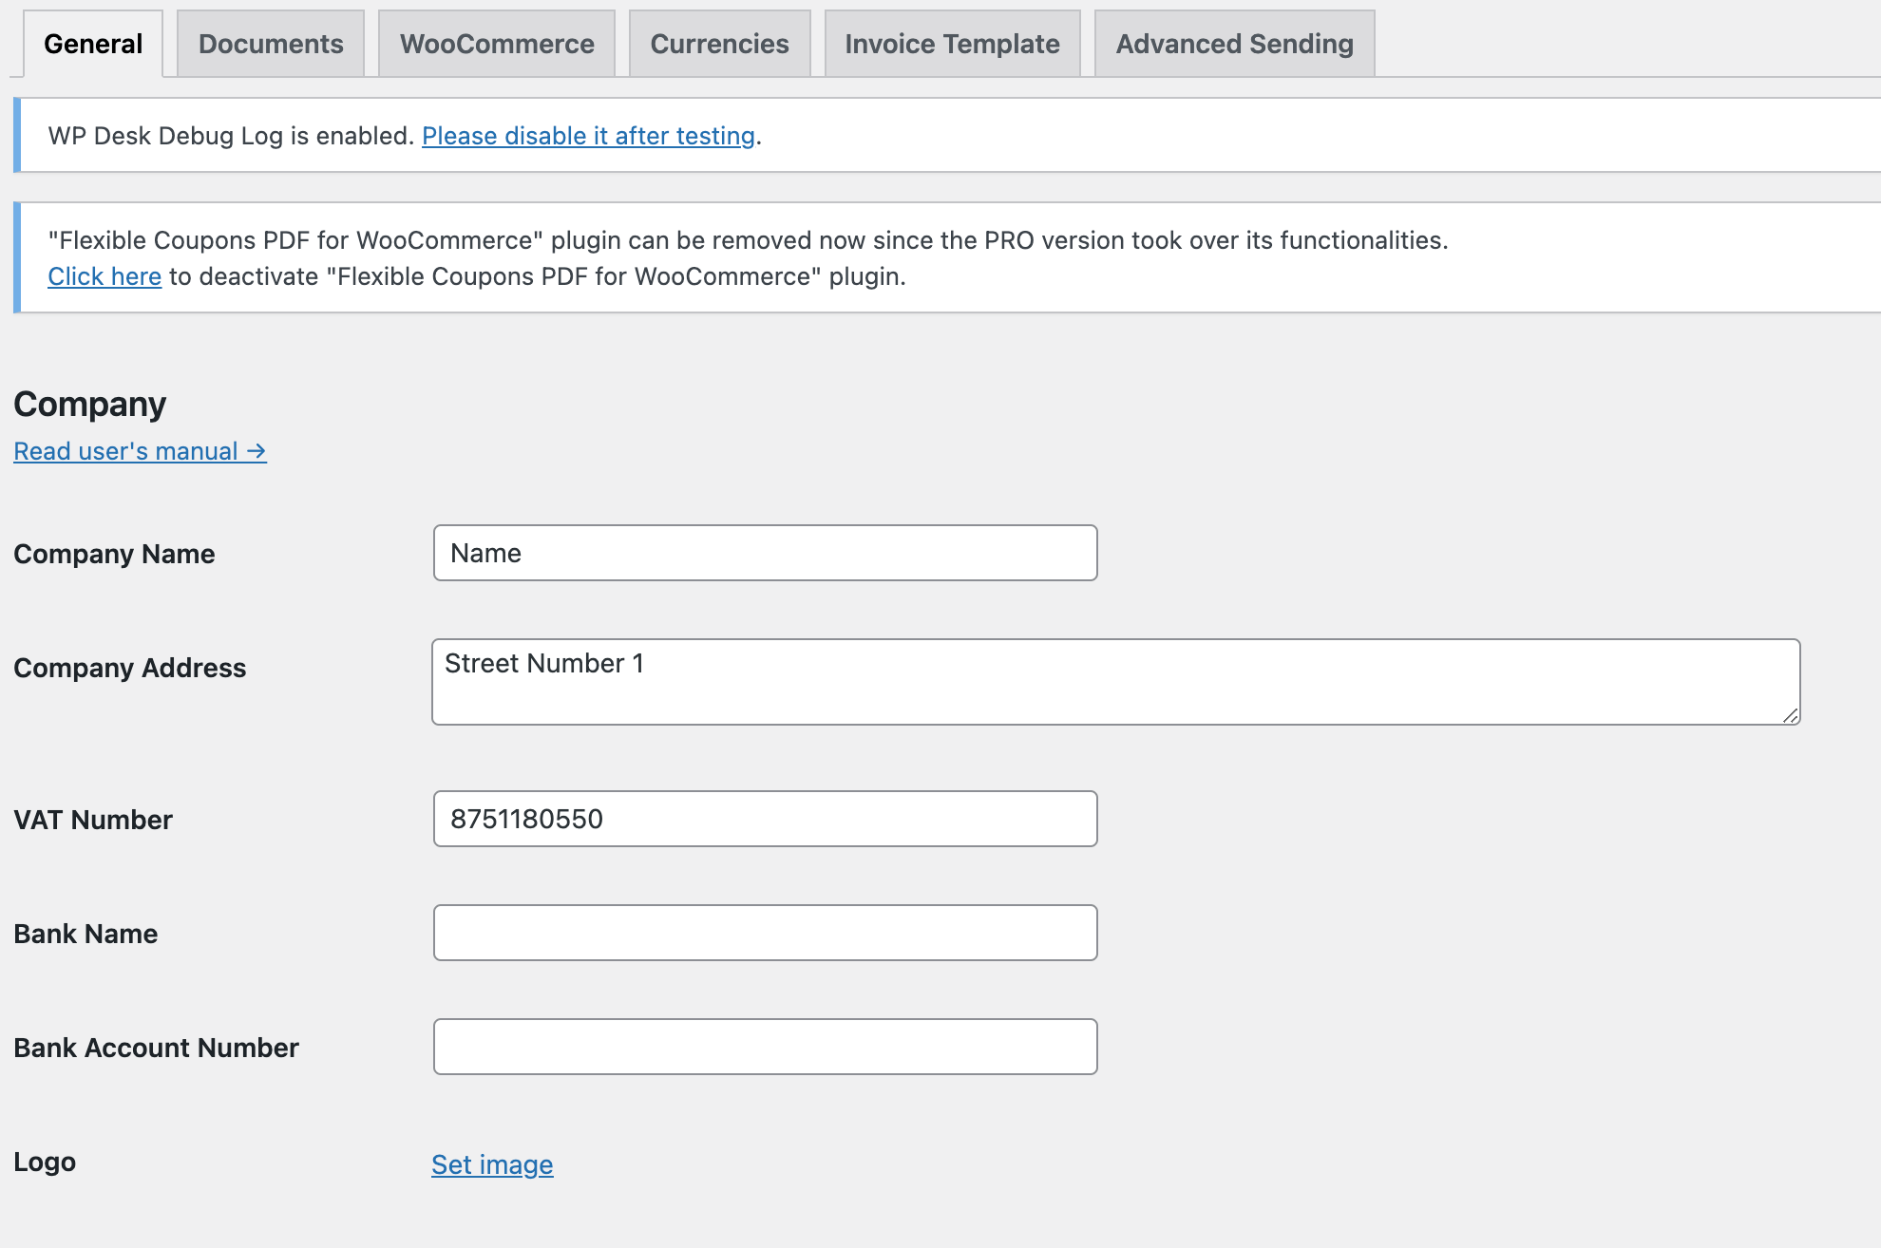Image resolution: width=1881 pixels, height=1248 pixels.
Task: Click the Bank Name input field
Action: pos(765,932)
